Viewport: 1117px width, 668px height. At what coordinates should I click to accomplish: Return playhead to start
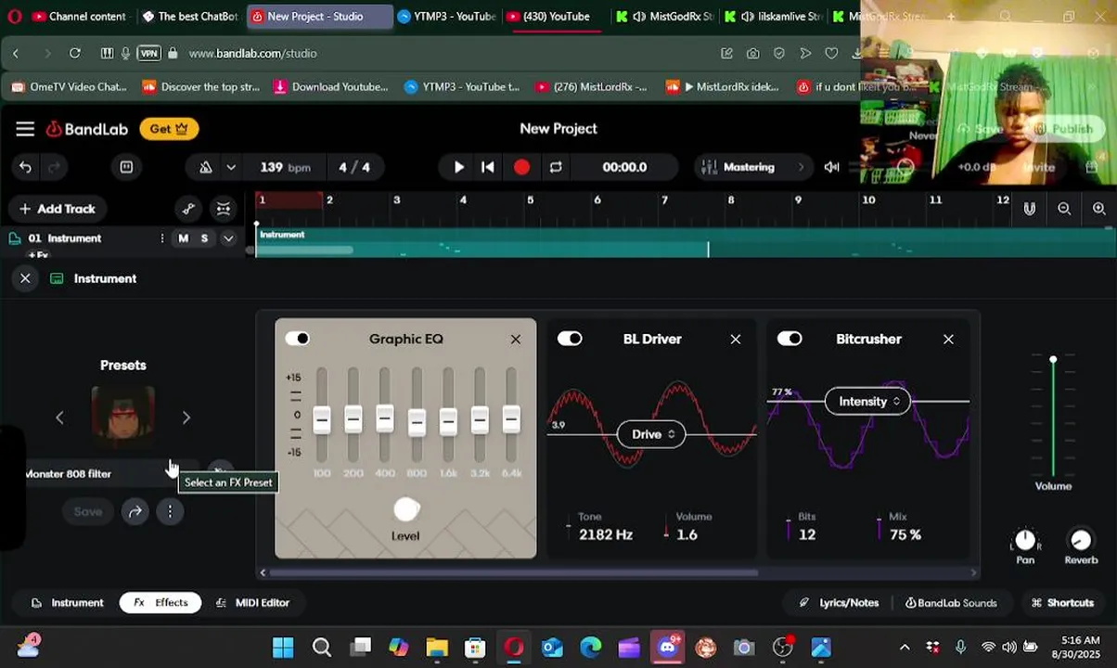[x=488, y=167]
